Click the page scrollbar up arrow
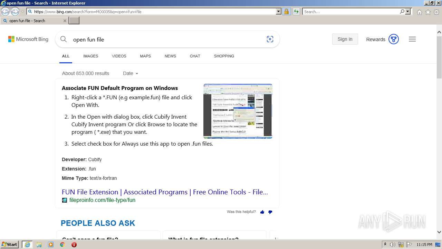Screen dimensions: 442x249 439,32
